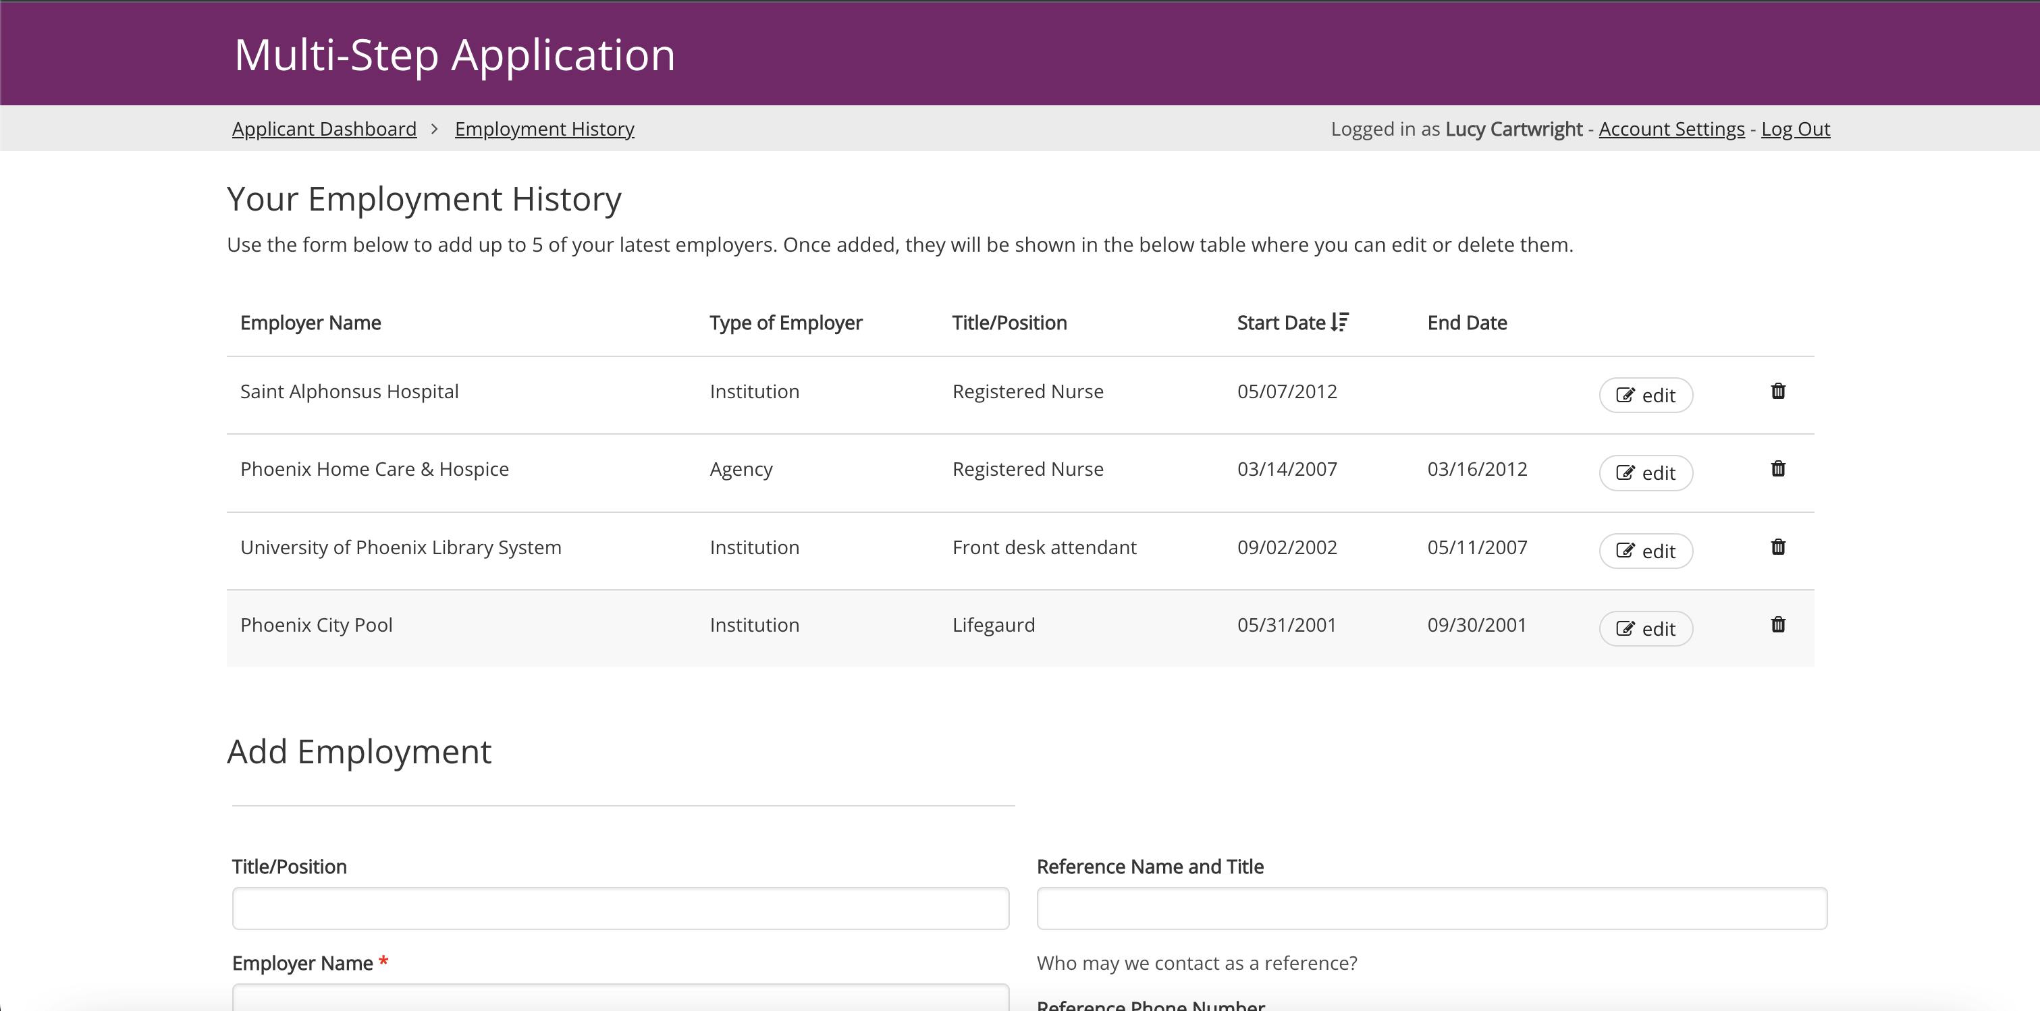This screenshot has width=2040, height=1011.
Task: Delete the Saint Alphonsus Hospital entry
Action: click(x=1778, y=391)
